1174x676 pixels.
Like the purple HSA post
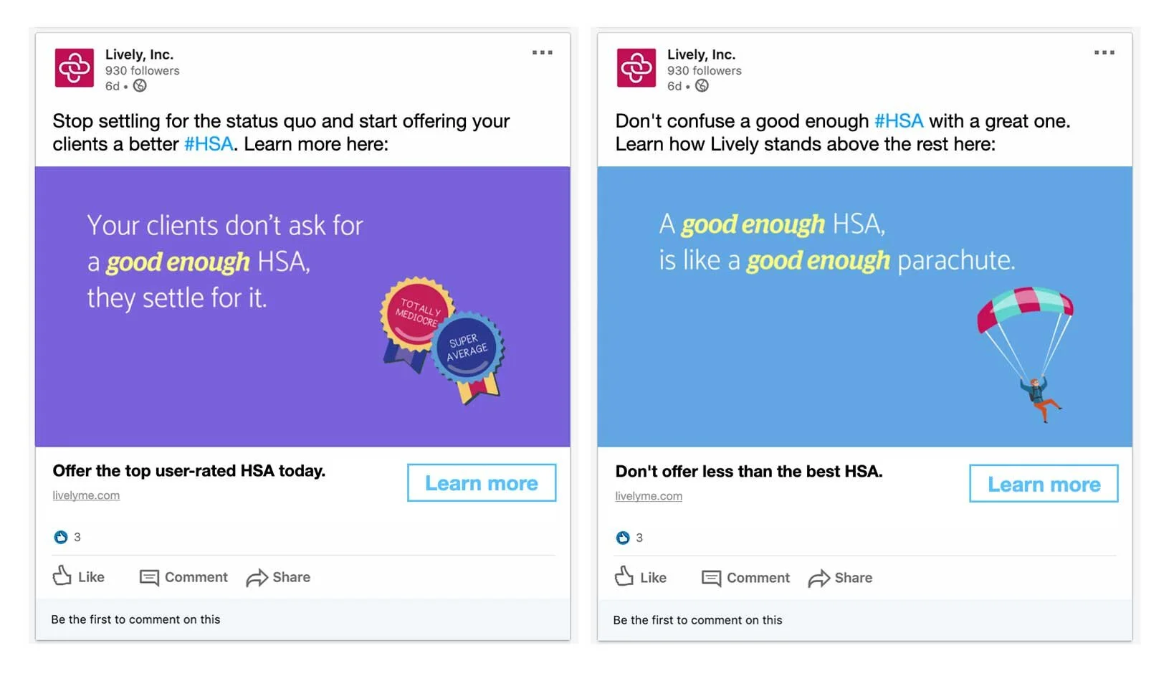tap(79, 576)
